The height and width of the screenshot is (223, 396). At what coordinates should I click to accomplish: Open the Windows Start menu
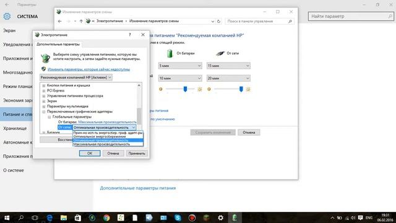(7, 217)
